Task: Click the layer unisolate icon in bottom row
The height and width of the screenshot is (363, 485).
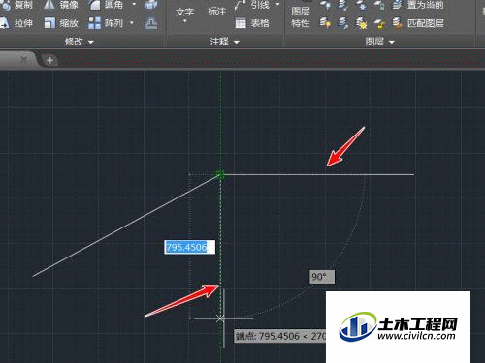Action: (342, 23)
